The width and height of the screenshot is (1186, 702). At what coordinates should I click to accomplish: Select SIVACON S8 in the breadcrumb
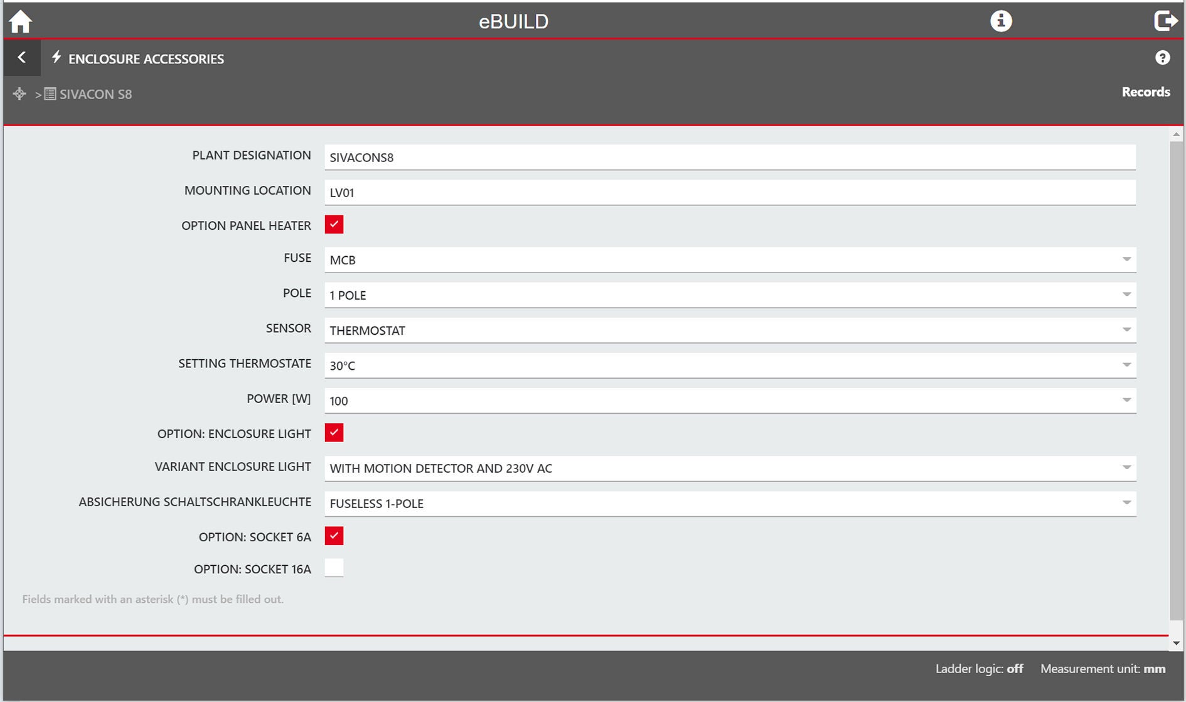pyautogui.click(x=95, y=94)
